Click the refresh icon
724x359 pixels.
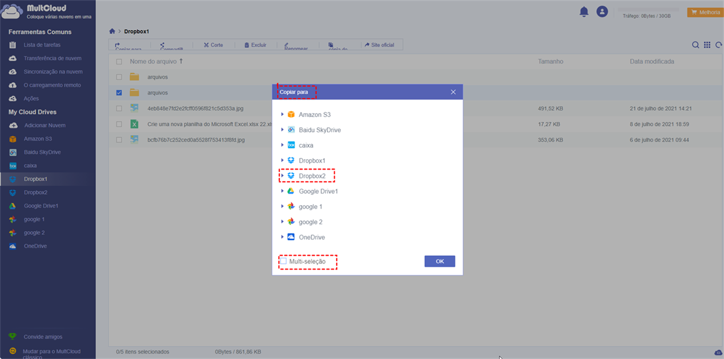719,45
